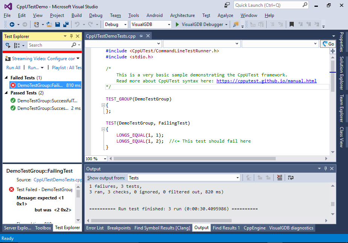Pin the Test Explorer panel
This screenshot has height=243, width=348.
tap(72, 36)
